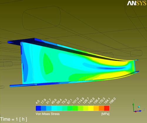This screenshot has width=147, height=123.
Task: Click the legend value "31.7"
Action: (x=49, y=101)
